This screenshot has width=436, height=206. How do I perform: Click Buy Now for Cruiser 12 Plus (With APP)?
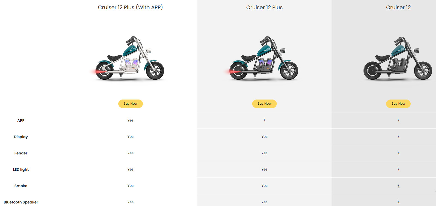point(130,104)
